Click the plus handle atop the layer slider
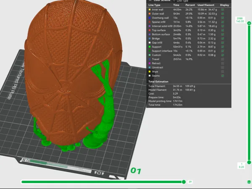 249,23
